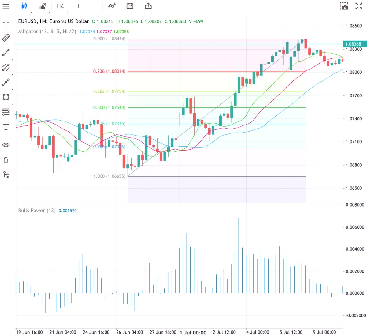Open the economic calendar
This screenshot has width=367, height=336.
click(130, 6)
